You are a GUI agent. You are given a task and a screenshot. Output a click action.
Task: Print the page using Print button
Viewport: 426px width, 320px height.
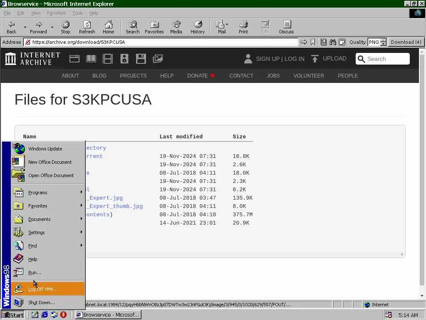[x=243, y=27]
